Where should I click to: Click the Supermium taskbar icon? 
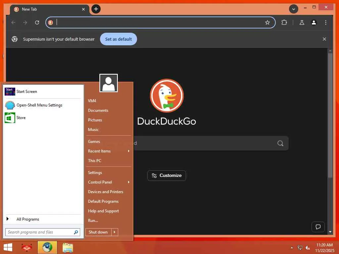tap(47, 247)
